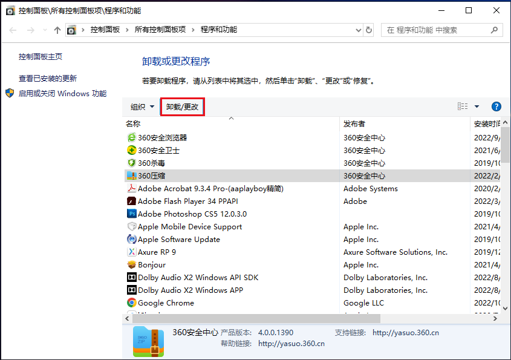The width and height of the screenshot is (511, 360).
Task: Open the 组织 dropdown menu
Action: tap(143, 106)
